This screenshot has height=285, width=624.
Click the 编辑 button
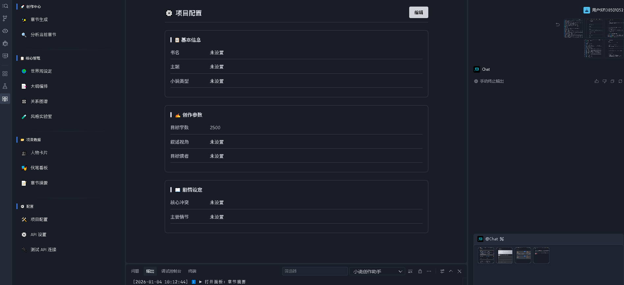(x=419, y=12)
